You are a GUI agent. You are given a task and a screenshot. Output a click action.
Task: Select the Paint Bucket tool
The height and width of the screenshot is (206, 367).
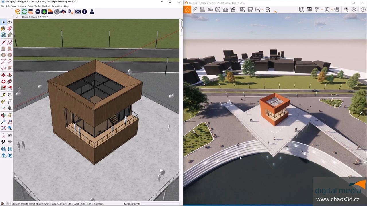(3, 29)
